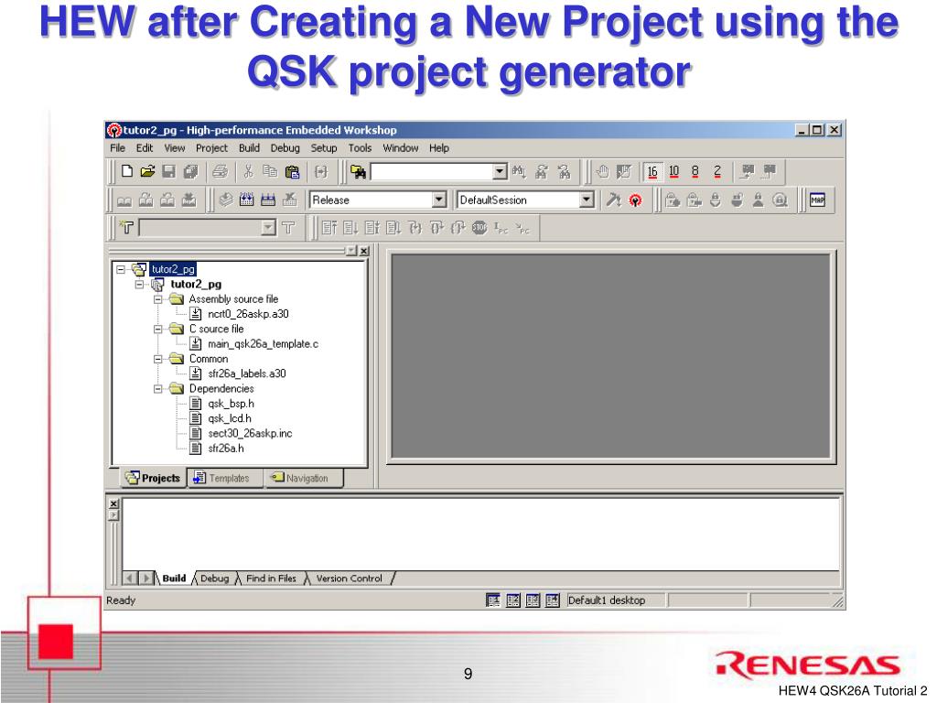Click the Build All icon
The height and width of the screenshot is (703, 937).
point(268,200)
